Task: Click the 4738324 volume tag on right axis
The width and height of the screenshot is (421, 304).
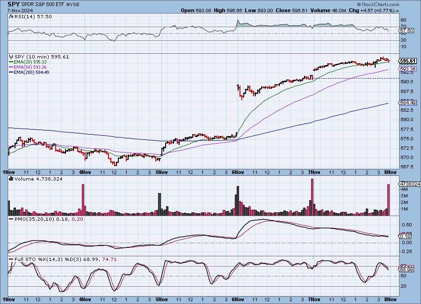Action: [x=410, y=184]
